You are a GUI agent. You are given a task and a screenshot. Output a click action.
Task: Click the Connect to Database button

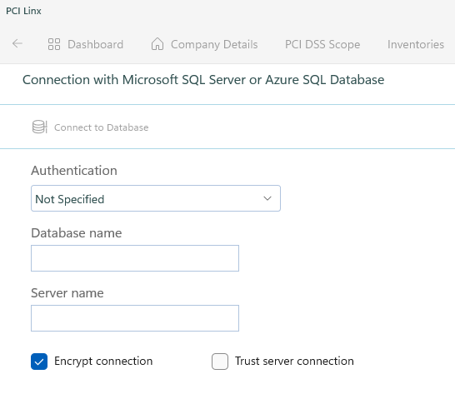pos(90,127)
